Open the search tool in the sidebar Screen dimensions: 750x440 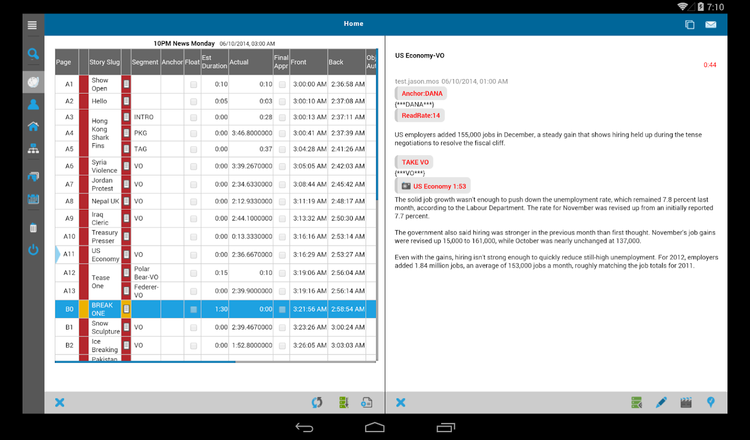point(33,54)
